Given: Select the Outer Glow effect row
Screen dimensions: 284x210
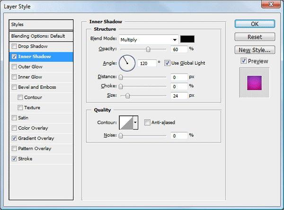Looking at the screenshot, I should [x=41, y=67].
